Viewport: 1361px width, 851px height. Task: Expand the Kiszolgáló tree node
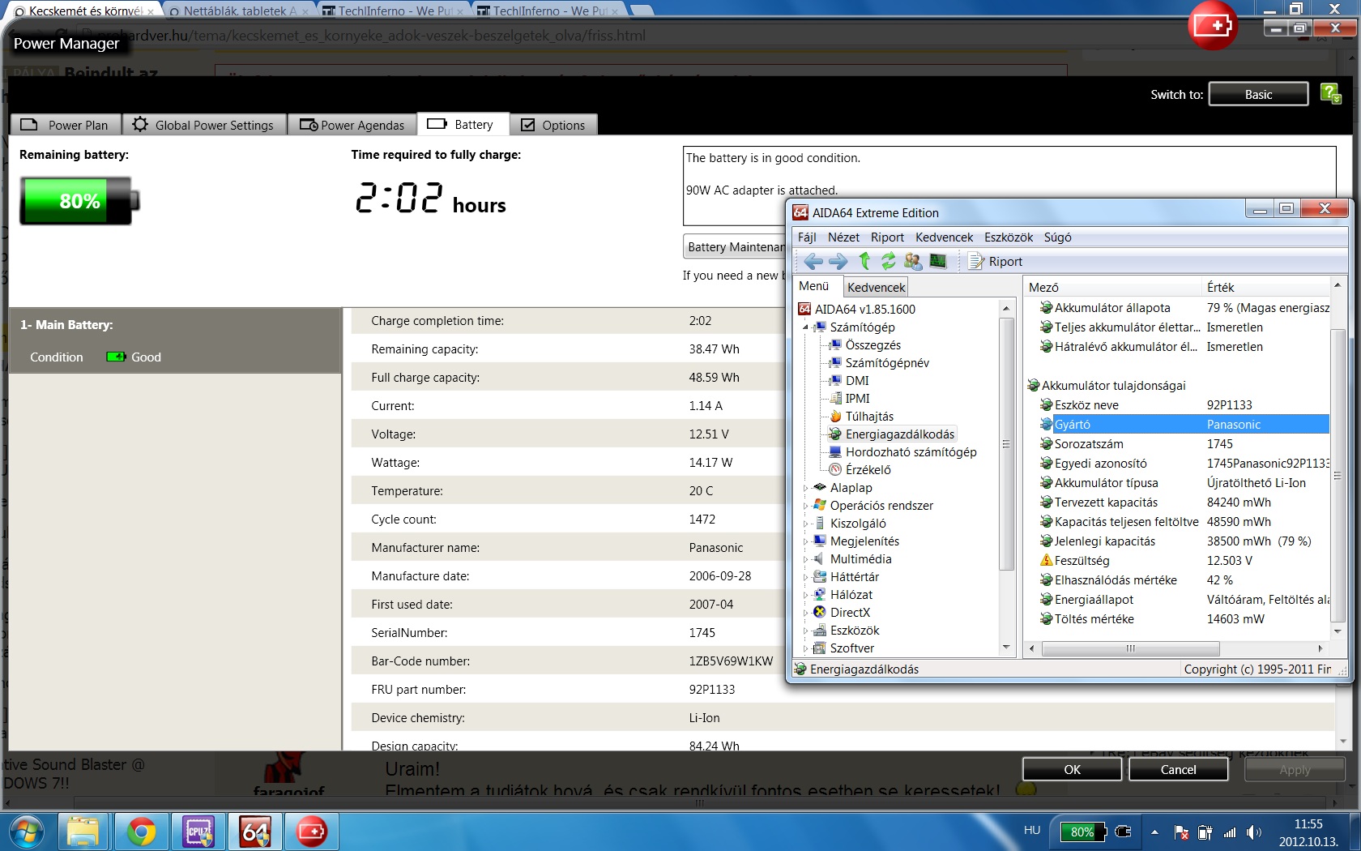806,524
